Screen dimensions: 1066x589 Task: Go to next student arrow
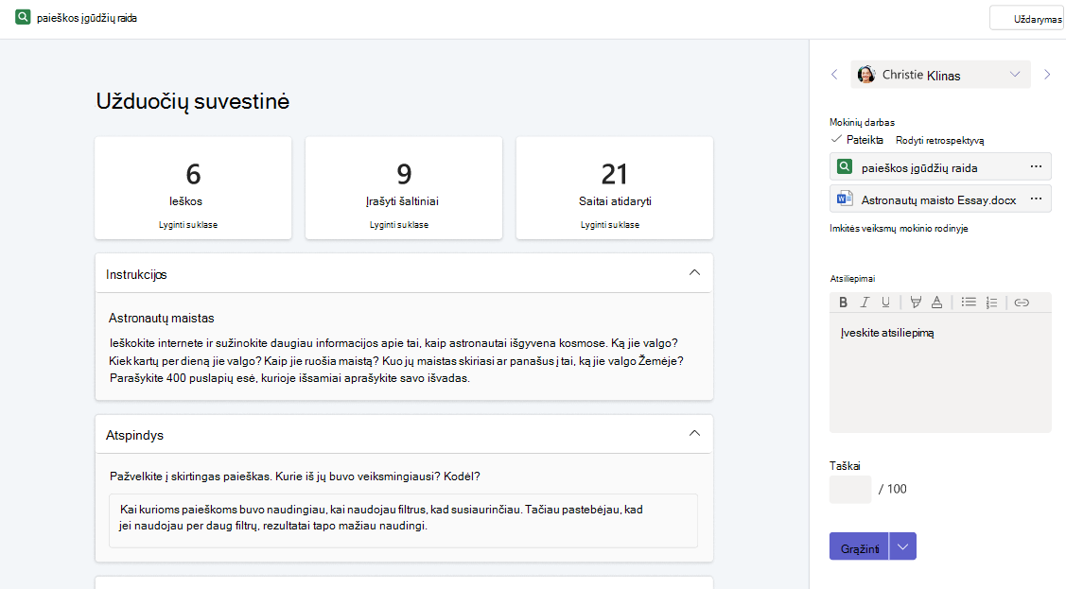coord(1047,75)
